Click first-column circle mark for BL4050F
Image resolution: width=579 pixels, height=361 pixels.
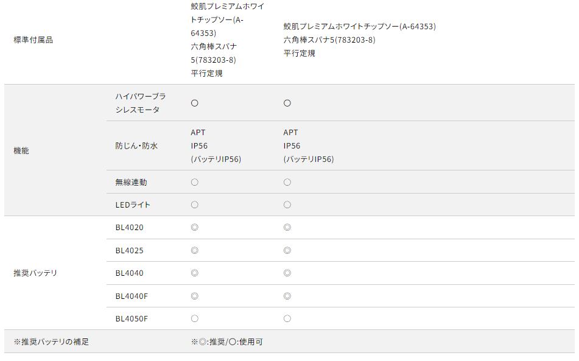click(x=194, y=318)
